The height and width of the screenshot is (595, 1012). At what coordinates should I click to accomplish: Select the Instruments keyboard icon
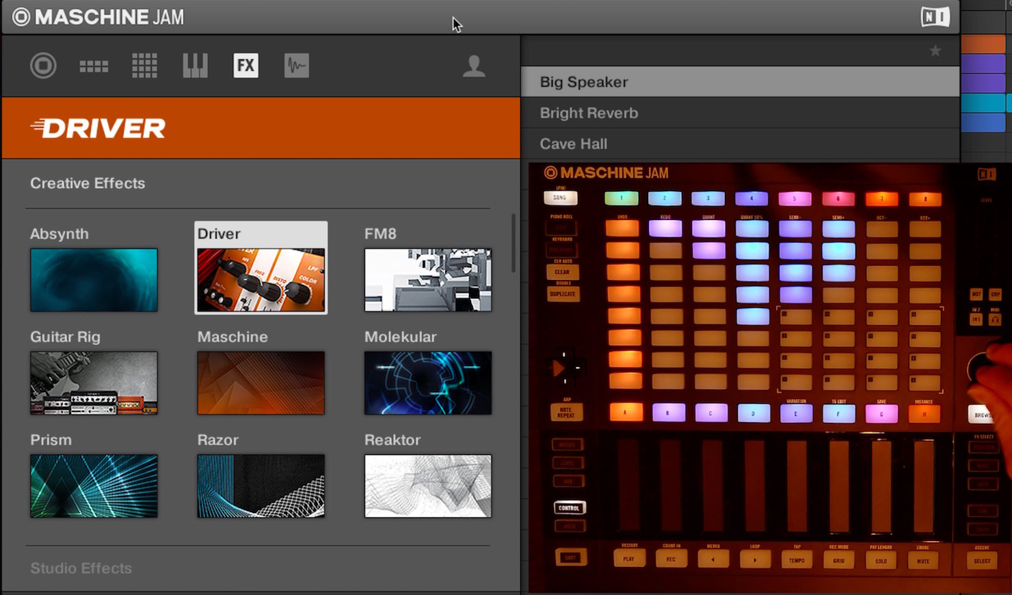pos(195,66)
